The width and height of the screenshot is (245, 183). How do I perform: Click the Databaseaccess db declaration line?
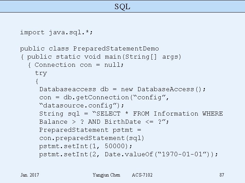(x=122, y=89)
